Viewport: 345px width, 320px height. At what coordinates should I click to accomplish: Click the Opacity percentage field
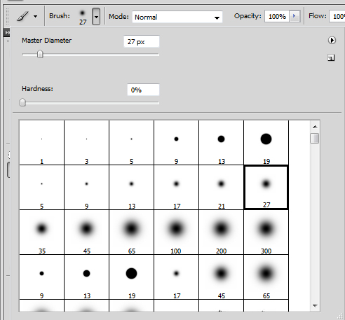coord(277,16)
